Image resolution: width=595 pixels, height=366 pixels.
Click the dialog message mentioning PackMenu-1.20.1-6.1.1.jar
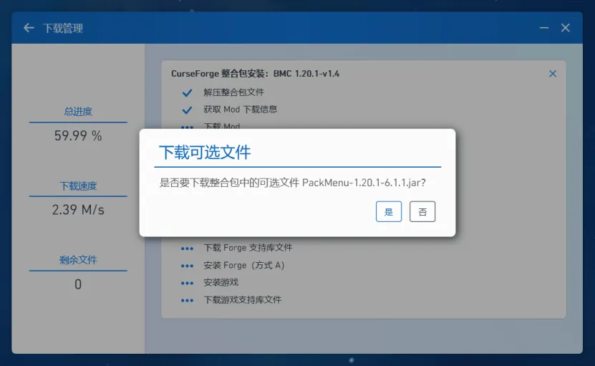tap(292, 183)
